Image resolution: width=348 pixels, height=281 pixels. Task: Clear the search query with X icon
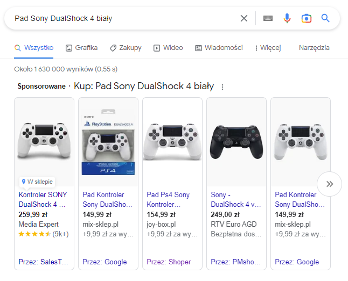(244, 18)
